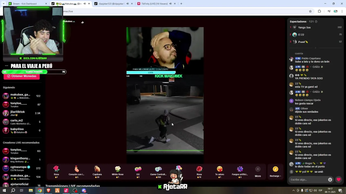Close the TikFinity LIVE tab

(175, 4)
